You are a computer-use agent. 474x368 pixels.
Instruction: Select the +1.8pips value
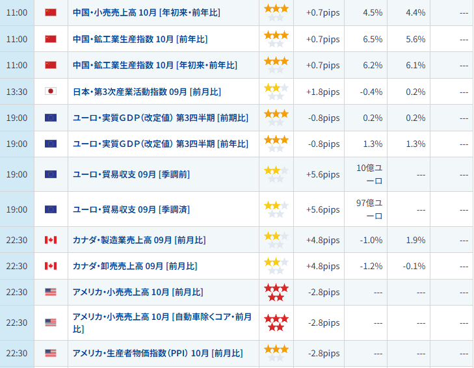(x=323, y=92)
